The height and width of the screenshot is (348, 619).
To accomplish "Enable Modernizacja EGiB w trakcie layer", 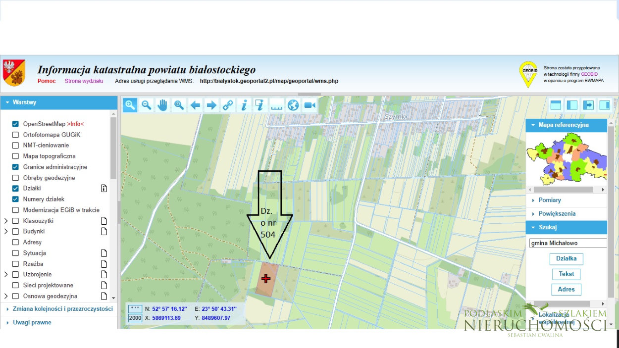I will click(x=15, y=210).
